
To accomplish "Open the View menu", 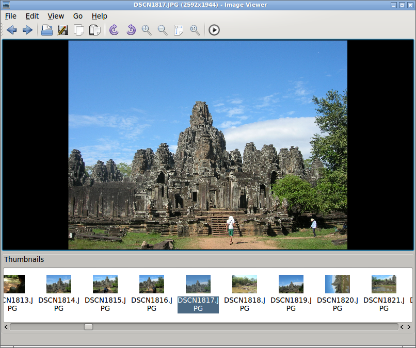I will [x=56, y=16].
